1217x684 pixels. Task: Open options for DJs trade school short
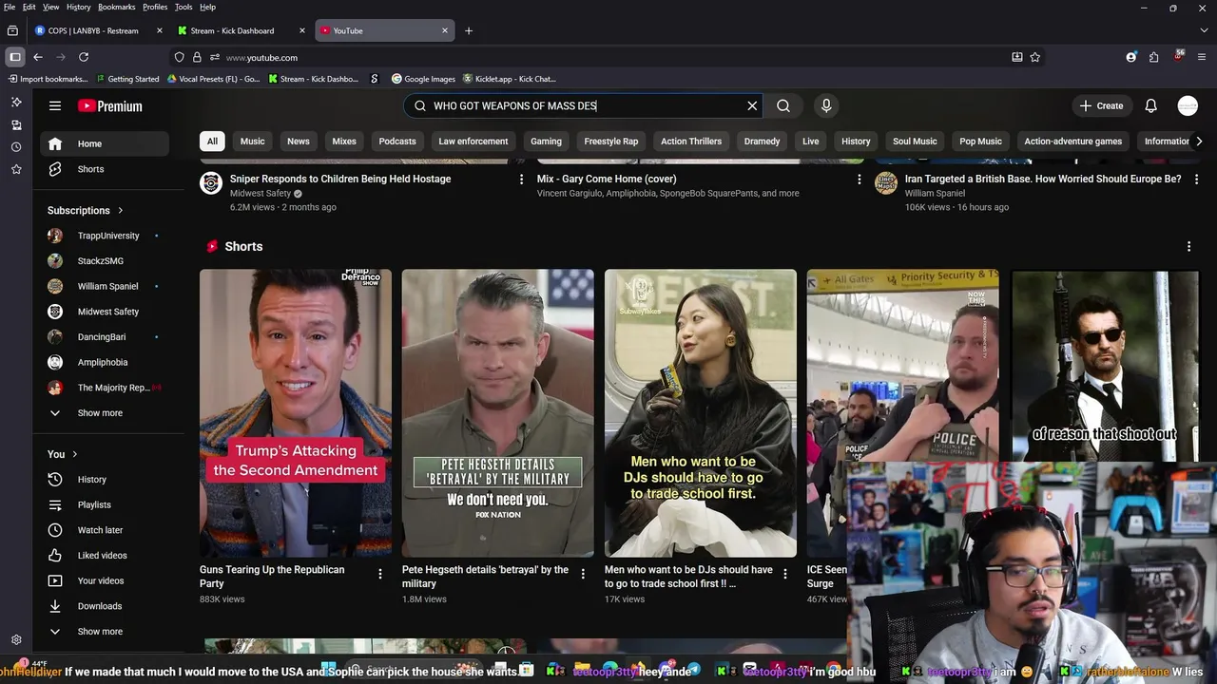785,574
